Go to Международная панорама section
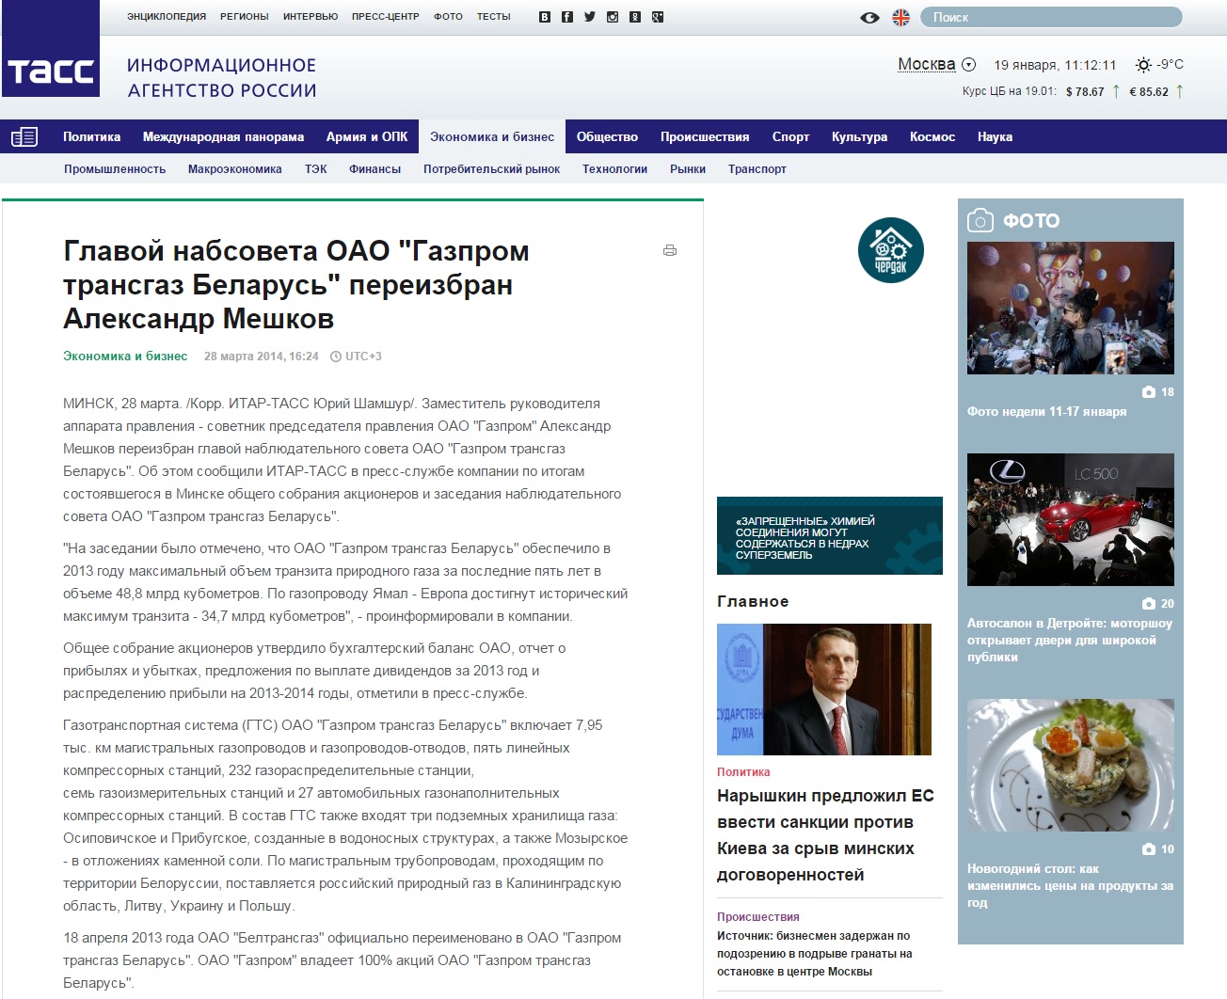The height and width of the screenshot is (999, 1227). [223, 137]
